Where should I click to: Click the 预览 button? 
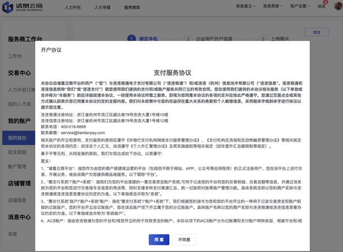point(317,32)
